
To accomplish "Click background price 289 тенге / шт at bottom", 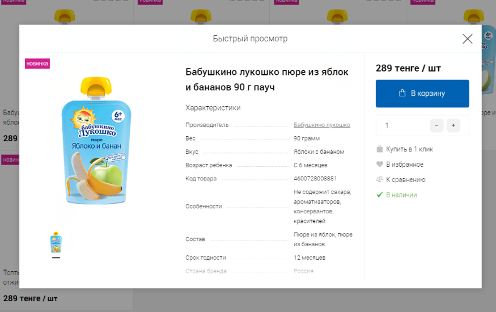I will [x=31, y=298].
